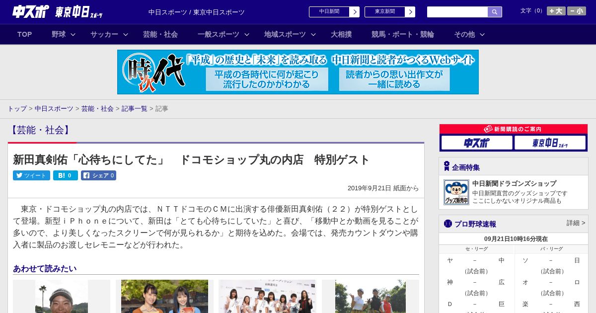Click the 時代 Webサイト banner ad
The width and height of the screenshot is (596, 313).
click(x=298, y=72)
